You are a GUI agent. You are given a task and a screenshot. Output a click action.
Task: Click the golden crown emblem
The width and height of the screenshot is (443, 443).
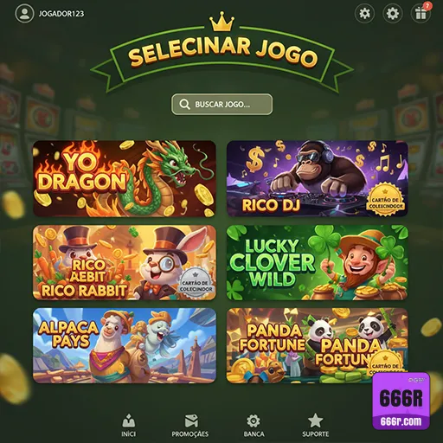(221, 22)
